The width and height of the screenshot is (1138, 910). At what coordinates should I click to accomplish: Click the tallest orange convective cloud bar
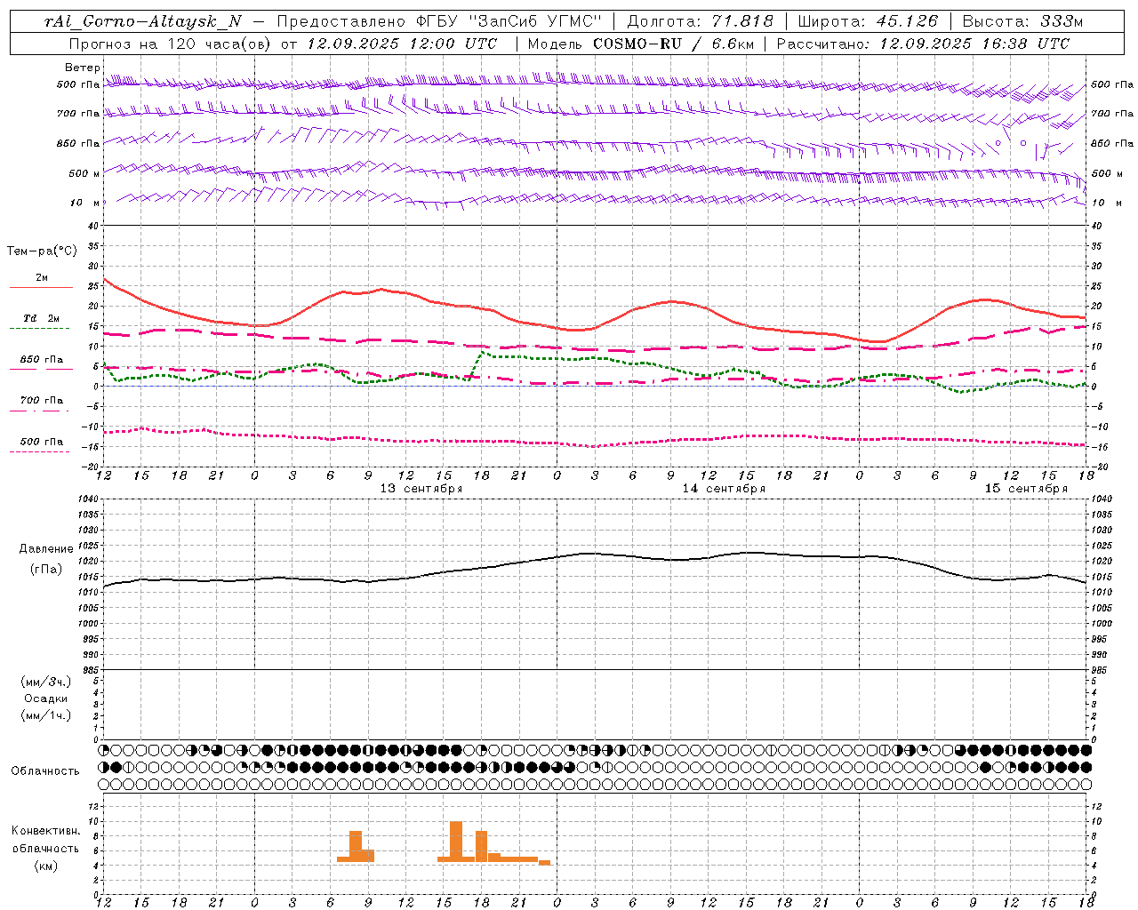coord(456,841)
